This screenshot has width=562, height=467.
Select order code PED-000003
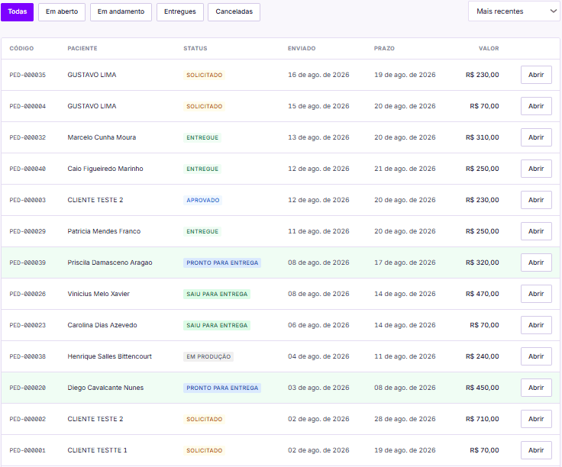pos(27,200)
